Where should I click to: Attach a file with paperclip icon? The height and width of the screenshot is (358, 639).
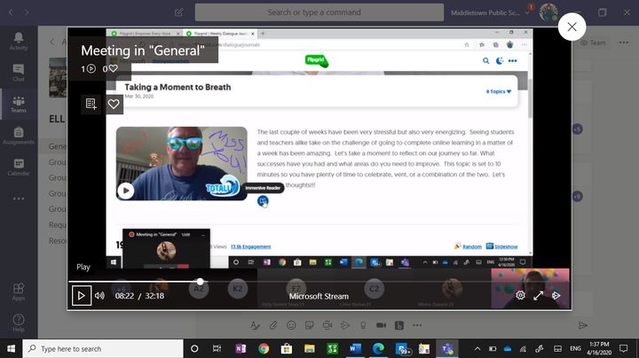pos(273,325)
